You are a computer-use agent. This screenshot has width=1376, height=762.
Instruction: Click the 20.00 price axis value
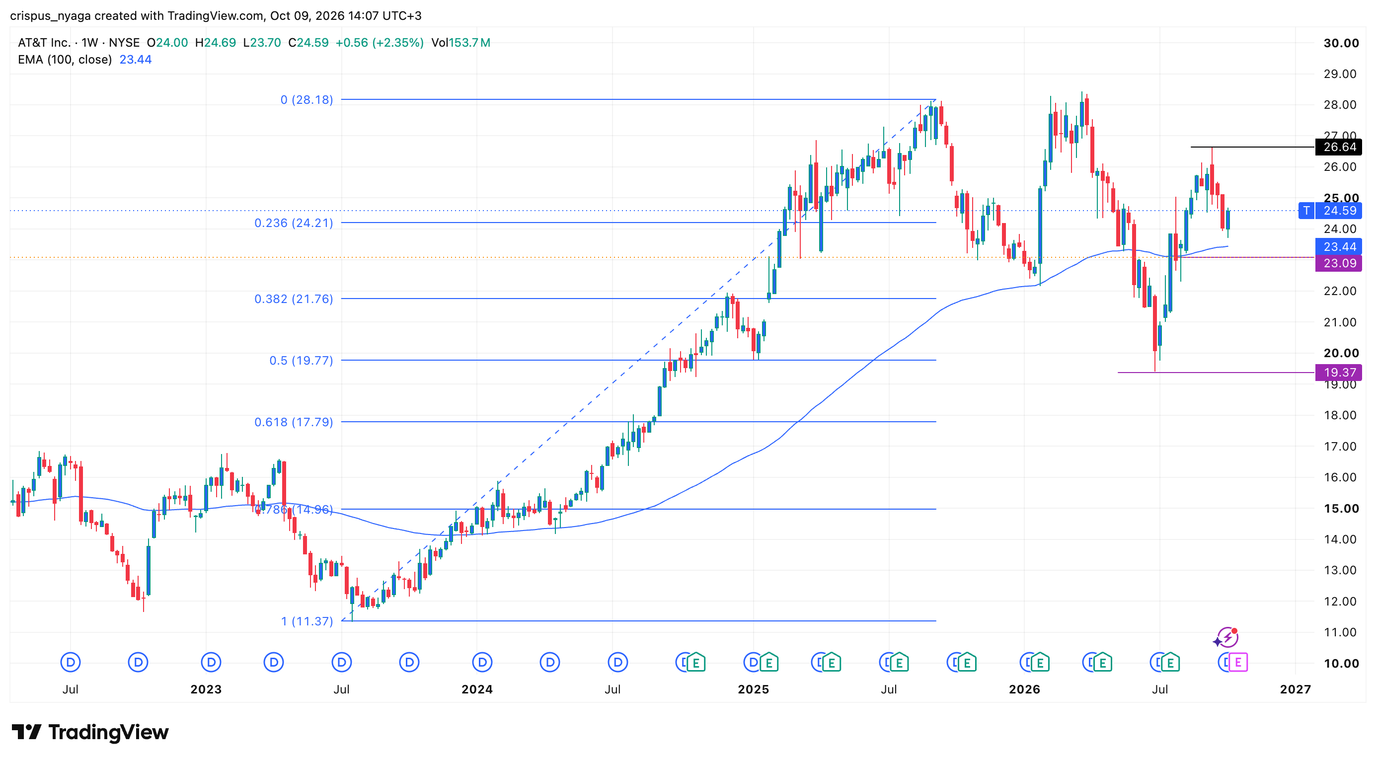click(x=1341, y=354)
